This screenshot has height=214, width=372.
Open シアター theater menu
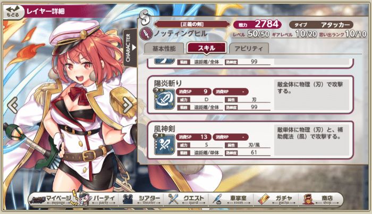click(x=141, y=200)
